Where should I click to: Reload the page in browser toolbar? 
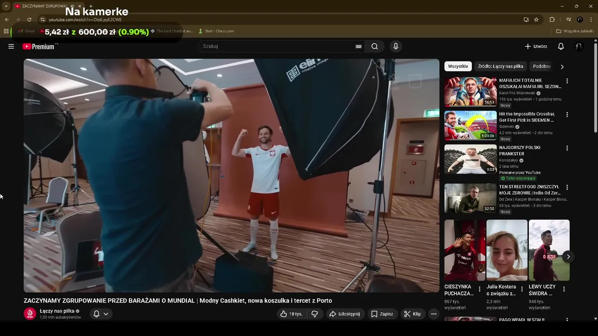point(29,20)
